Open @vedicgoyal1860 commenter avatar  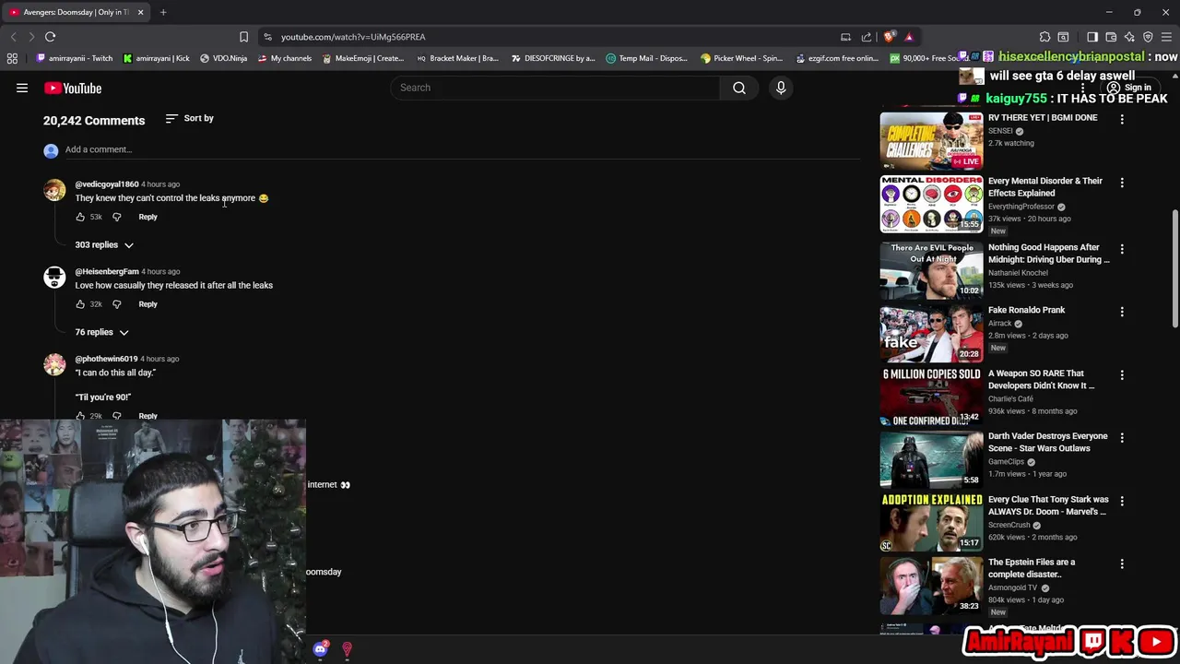coord(54,190)
